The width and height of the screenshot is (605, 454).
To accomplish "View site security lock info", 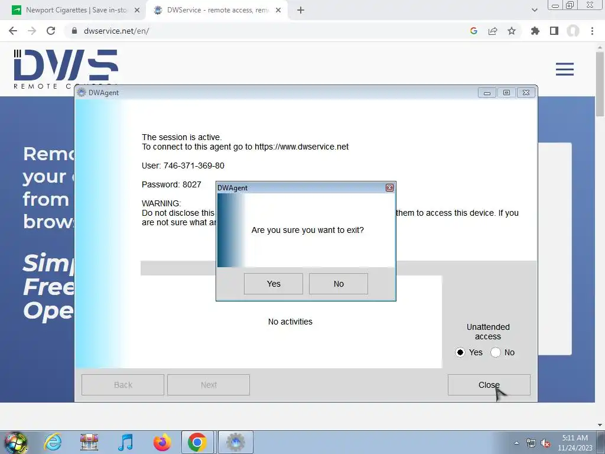I will coord(74,31).
